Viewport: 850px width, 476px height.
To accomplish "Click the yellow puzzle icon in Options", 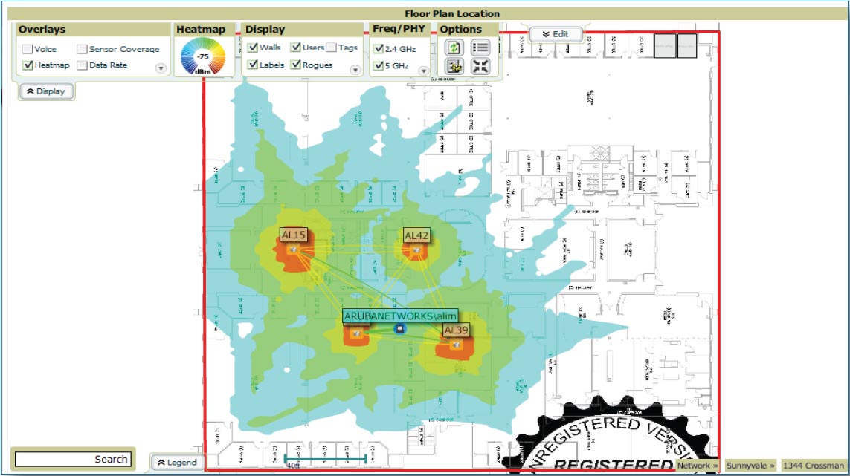I will (454, 67).
